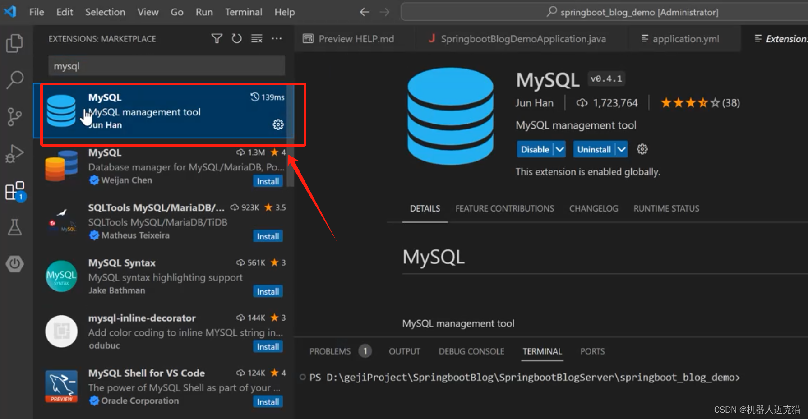Viewport: 808px width, 419px height.
Task: Open the Disable dropdown arrow
Action: coord(560,149)
